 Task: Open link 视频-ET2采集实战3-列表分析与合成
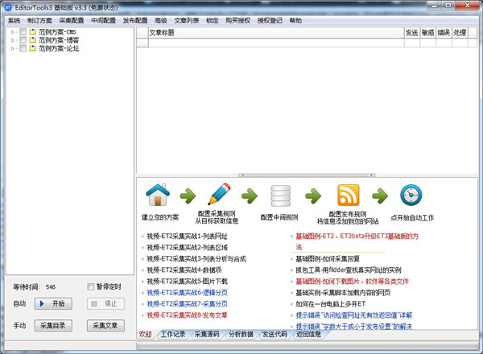(196, 259)
